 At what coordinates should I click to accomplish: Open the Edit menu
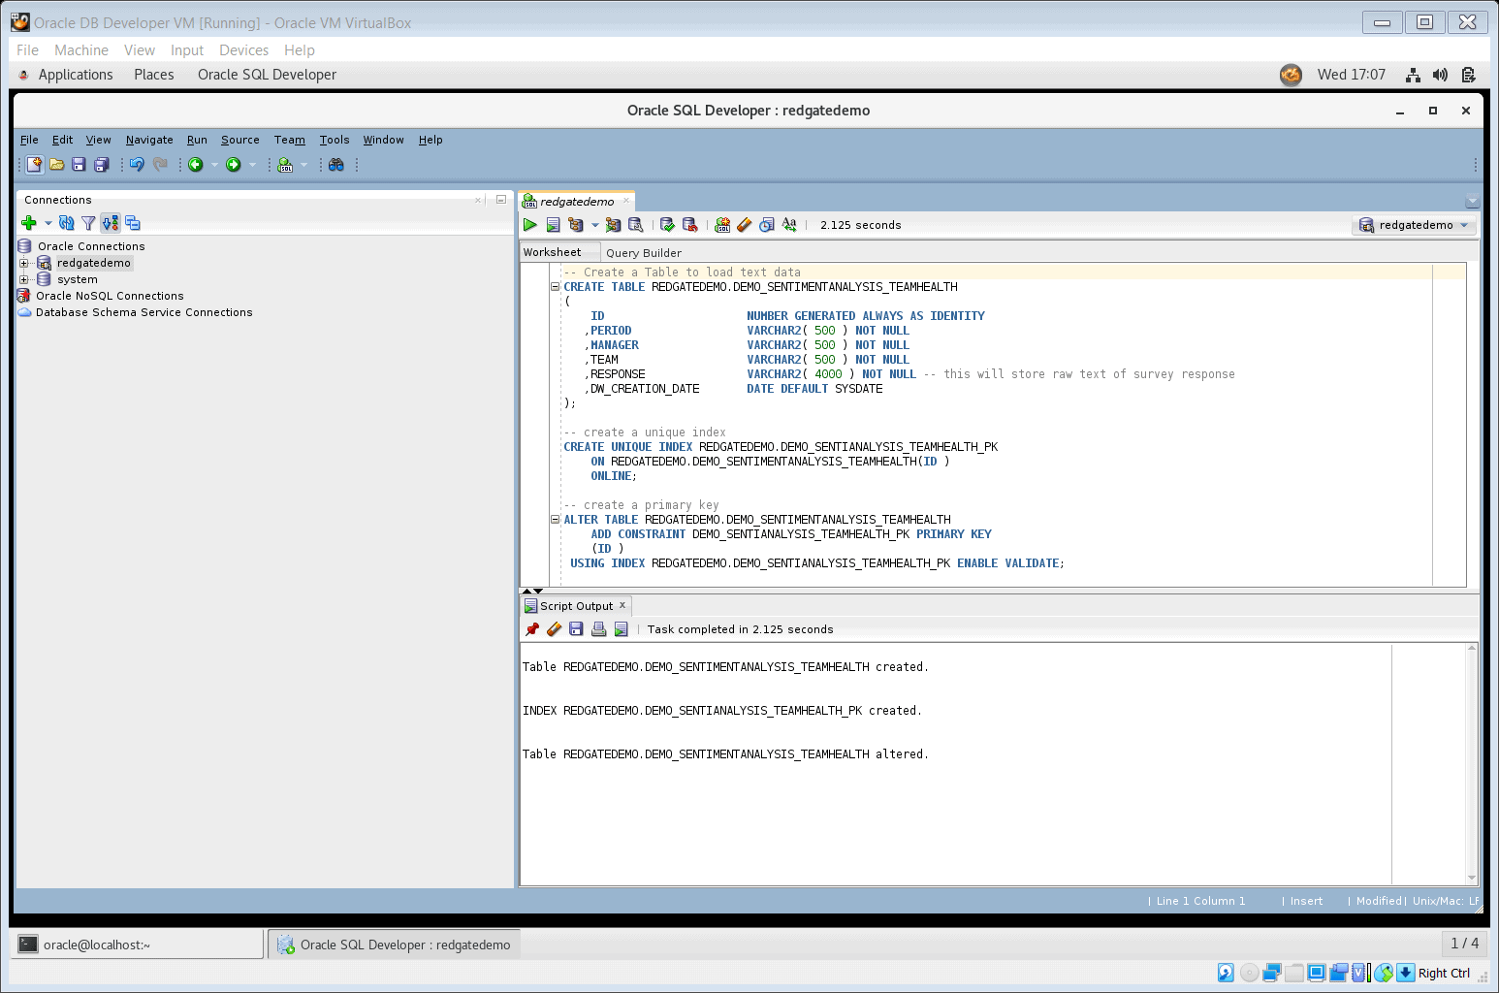[x=62, y=140]
